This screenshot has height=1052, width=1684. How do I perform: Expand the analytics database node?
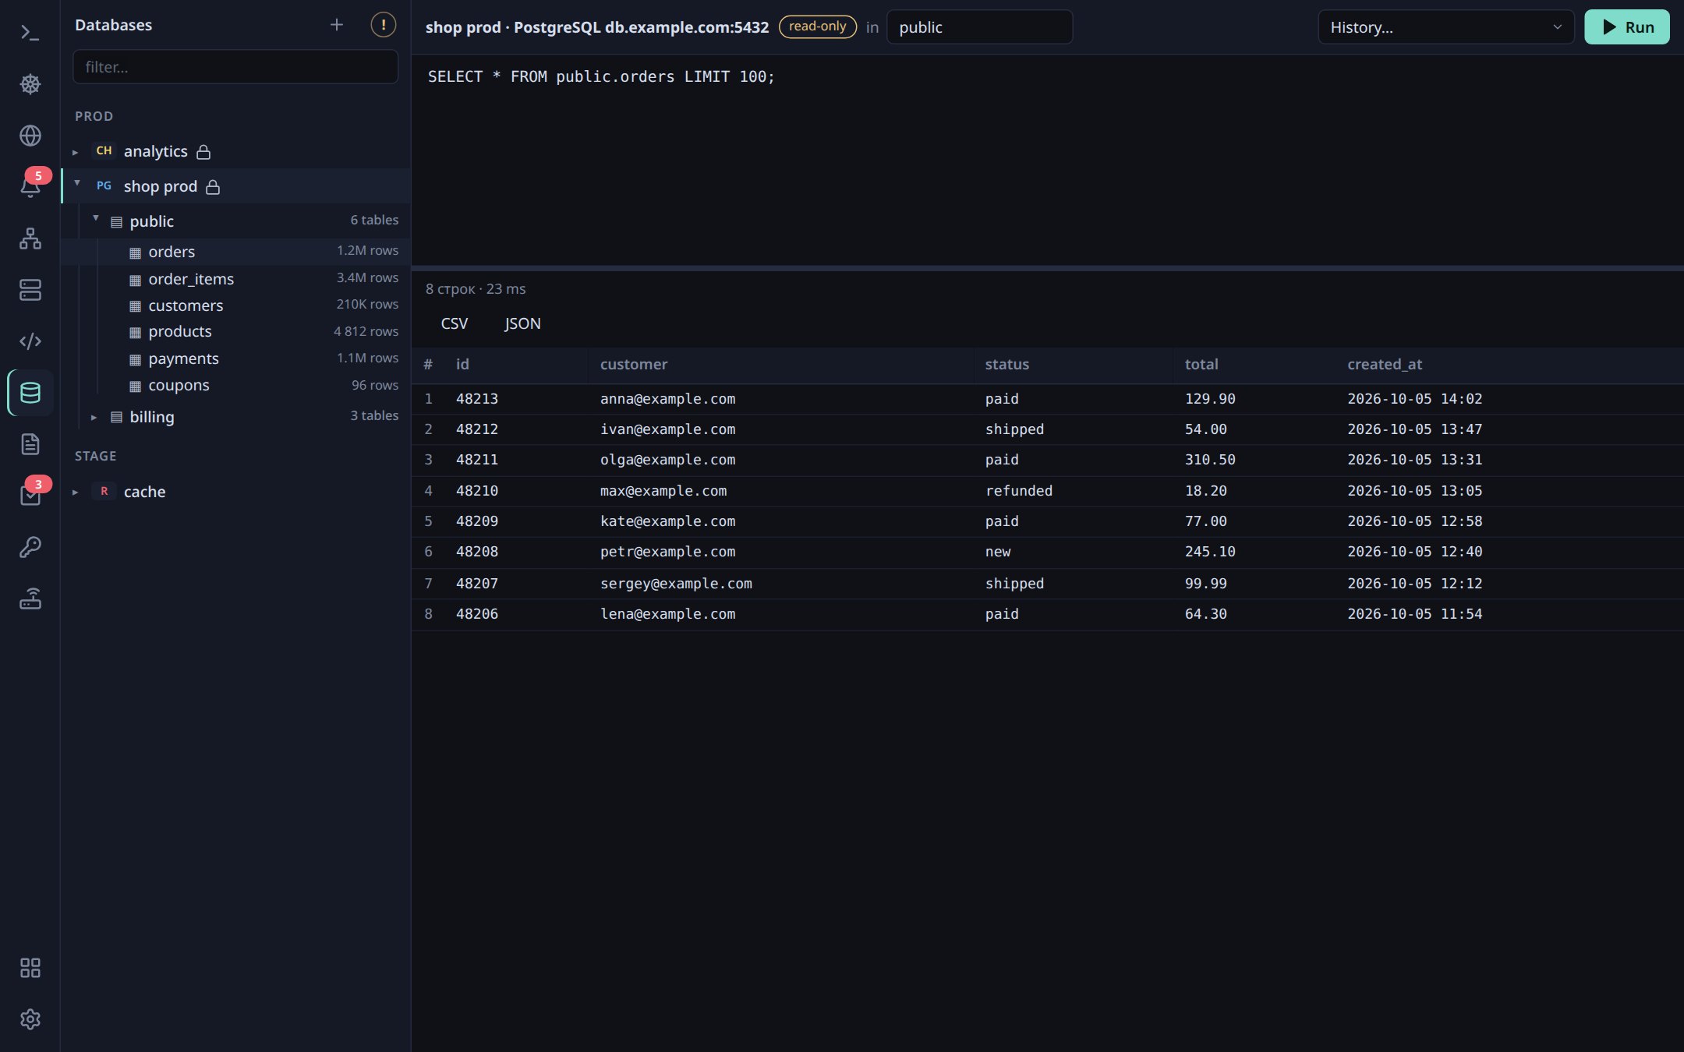tap(76, 152)
